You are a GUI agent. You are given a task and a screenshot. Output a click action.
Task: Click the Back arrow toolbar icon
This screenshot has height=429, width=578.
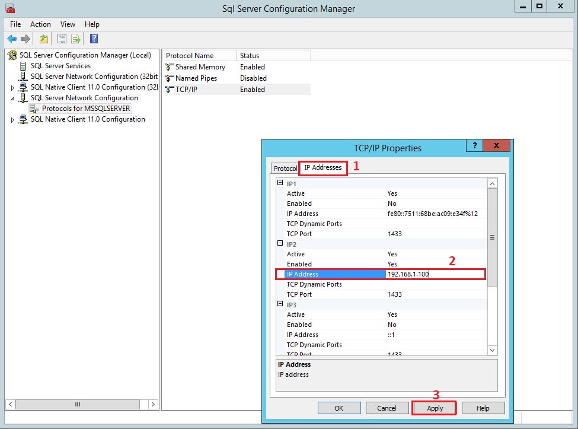pos(12,39)
